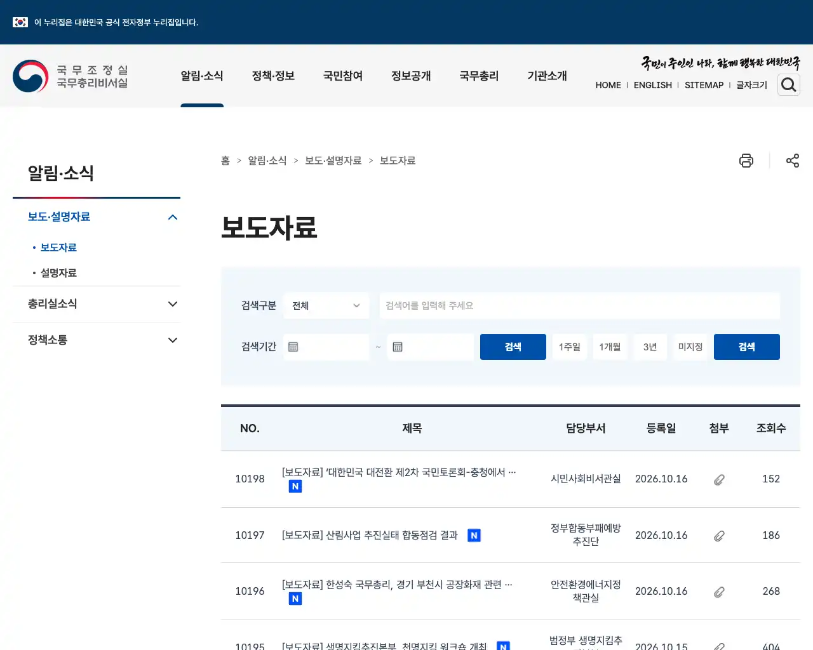Open the 정책·정보 main menu

coord(273,76)
